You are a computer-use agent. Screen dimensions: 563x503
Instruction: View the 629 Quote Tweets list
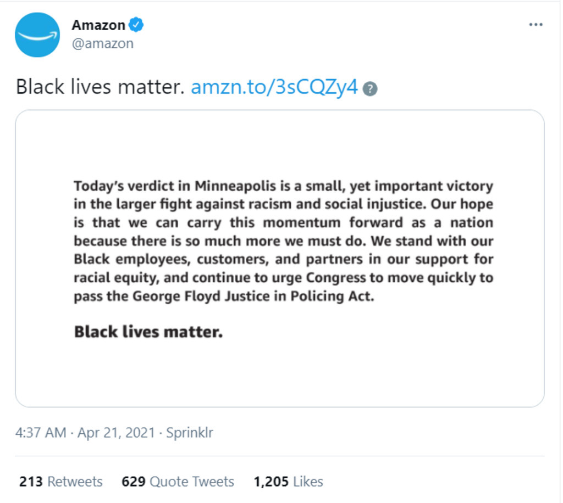pyautogui.click(x=178, y=482)
